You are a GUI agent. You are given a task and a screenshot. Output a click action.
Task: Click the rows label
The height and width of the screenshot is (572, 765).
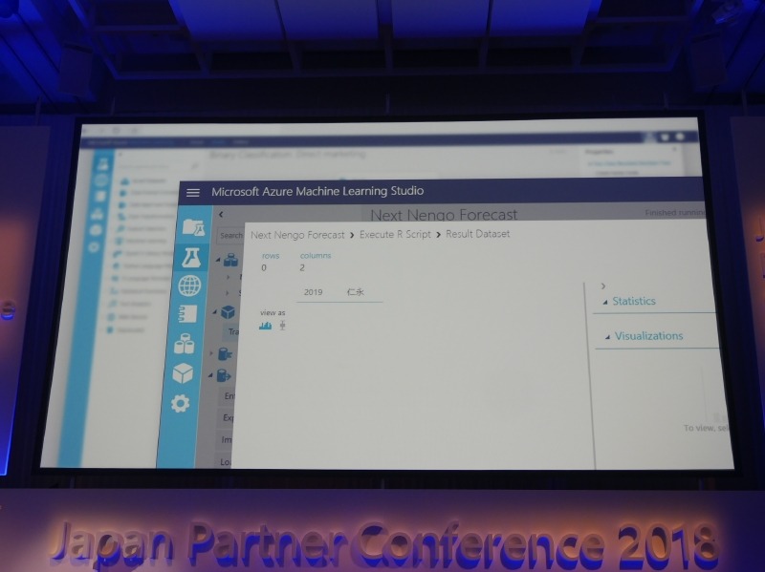pyautogui.click(x=271, y=256)
